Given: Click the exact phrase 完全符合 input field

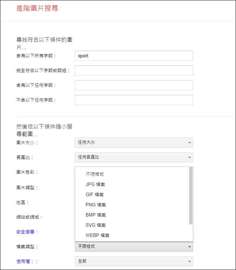Looking at the screenshot, I should click(134, 70).
